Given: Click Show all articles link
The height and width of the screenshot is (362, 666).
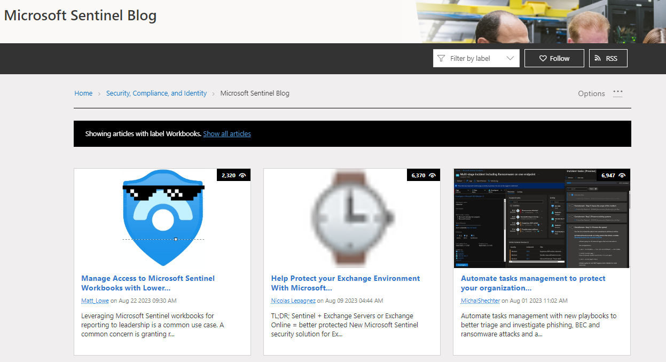Looking at the screenshot, I should (x=227, y=133).
